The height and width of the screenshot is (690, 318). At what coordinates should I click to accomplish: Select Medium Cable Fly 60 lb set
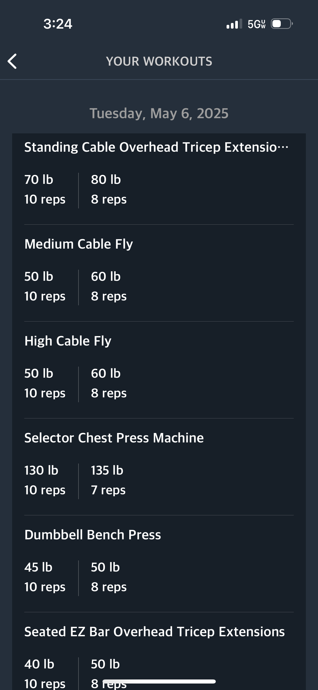(x=109, y=286)
